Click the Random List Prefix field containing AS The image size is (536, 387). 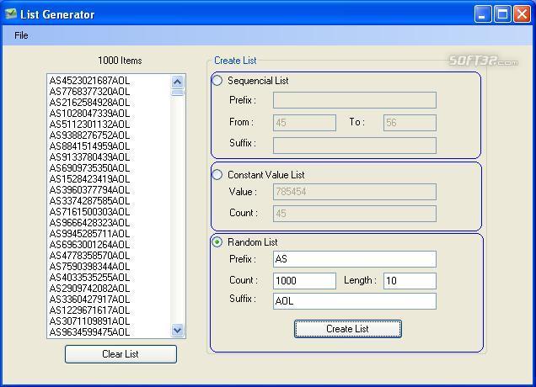[355, 259]
